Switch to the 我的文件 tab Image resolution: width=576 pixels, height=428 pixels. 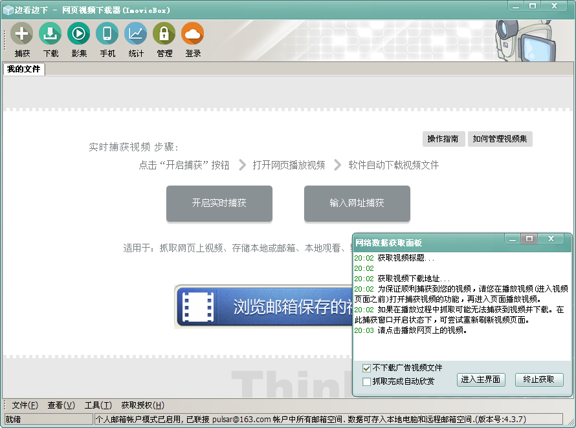pos(24,69)
